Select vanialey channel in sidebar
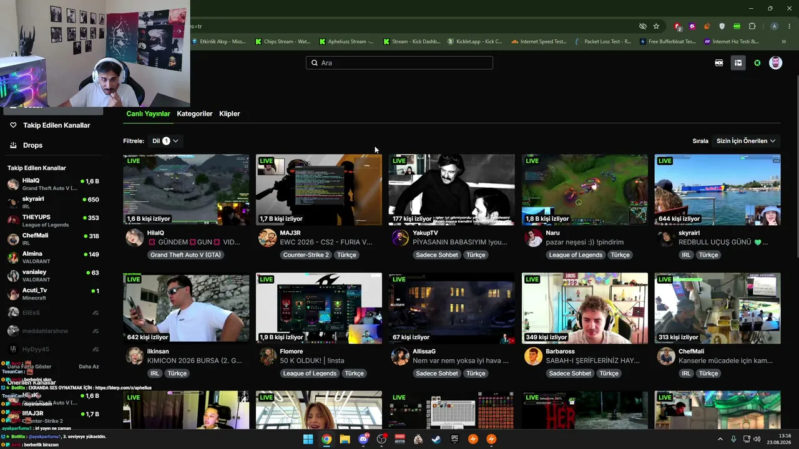 pos(53,276)
